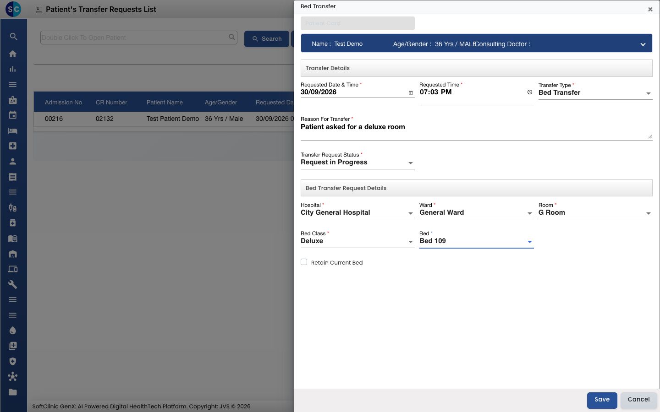The width and height of the screenshot is (660, 412).
Task: Select the 36 Yrs / Male cell
Action: pyautogui.click(x=224, y=119)
